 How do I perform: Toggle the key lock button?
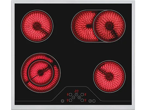(90, 101)
